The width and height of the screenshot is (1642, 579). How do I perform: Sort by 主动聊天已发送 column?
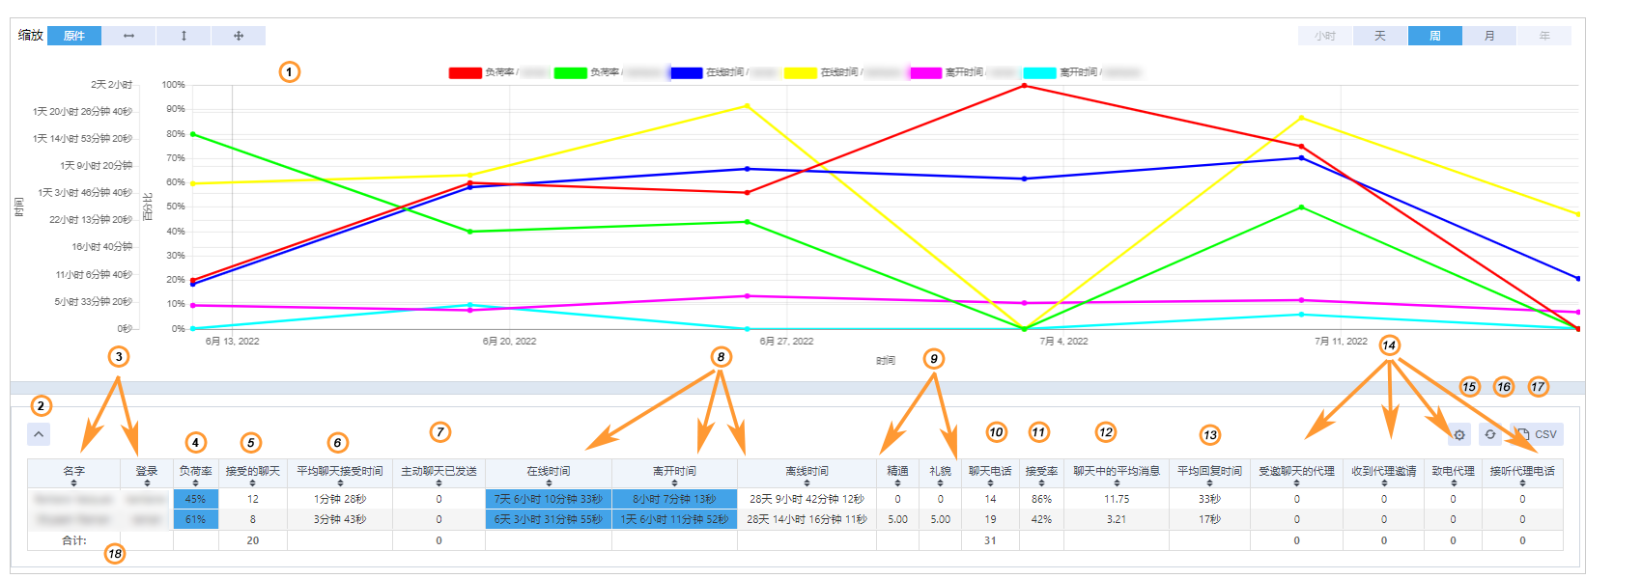439,474
